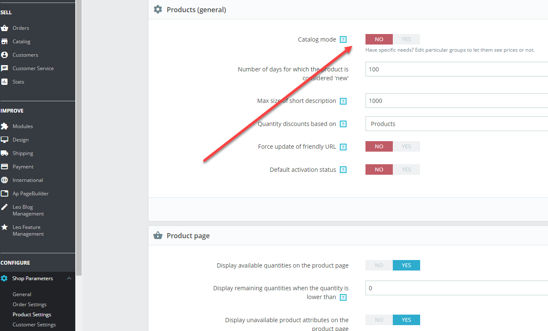The width and height of the screenshot is (548, 331).
Task: Click the Shipping truck icon
Action: click(x=5, y=153)
